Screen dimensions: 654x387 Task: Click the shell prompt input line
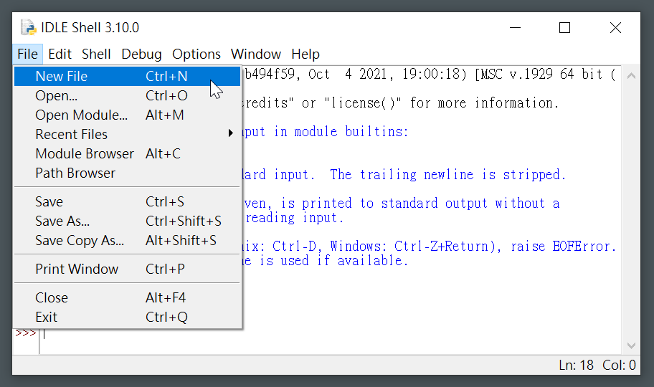tap(331, 334)
